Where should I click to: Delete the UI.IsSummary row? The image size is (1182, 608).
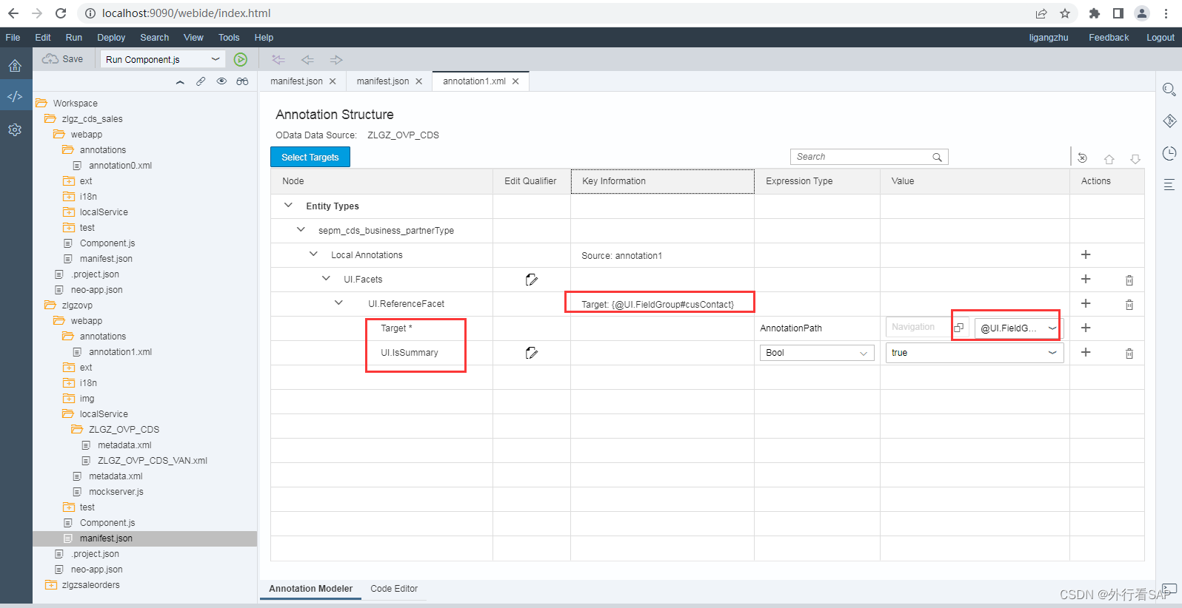[x=1129, y=354]
